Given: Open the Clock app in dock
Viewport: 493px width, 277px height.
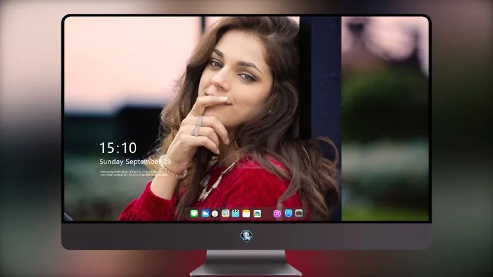Looking at the screenshot, I should click(215, 213).
